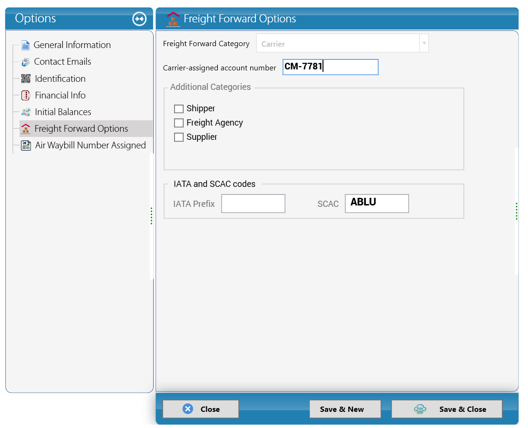Click the "IATA and SCAC codes" heading
Viewport: 528px width, 428px height.
(x=215, y=184)
